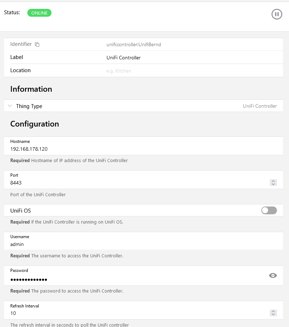Click the green ONLINE status badge
289x327 pixels.
[x=39, y=13]
